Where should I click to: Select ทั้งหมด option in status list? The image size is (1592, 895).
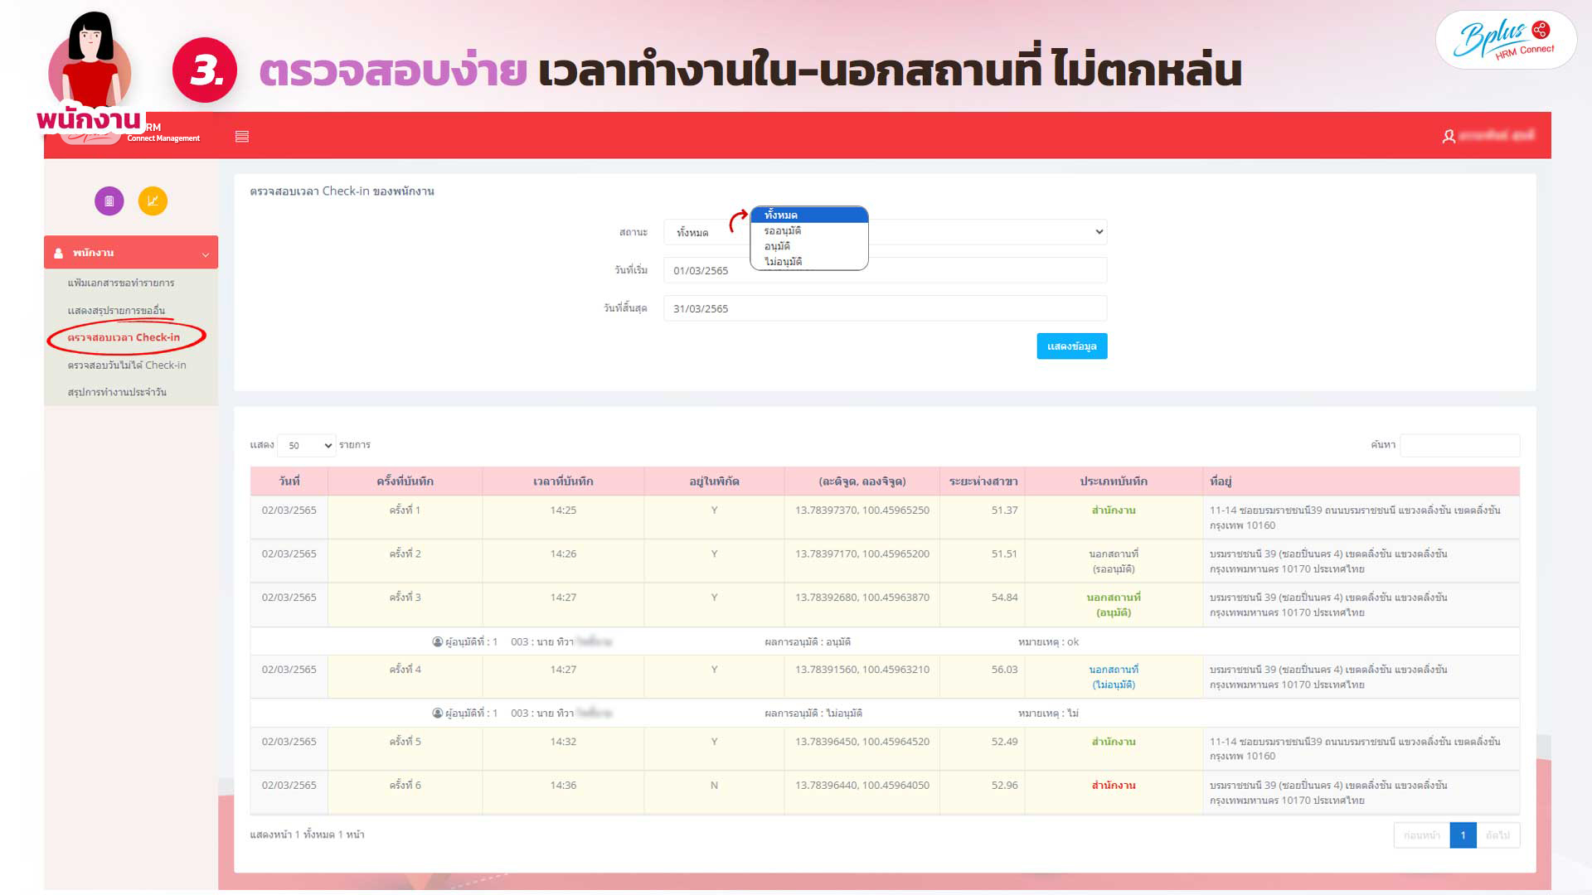pos(781,215)
